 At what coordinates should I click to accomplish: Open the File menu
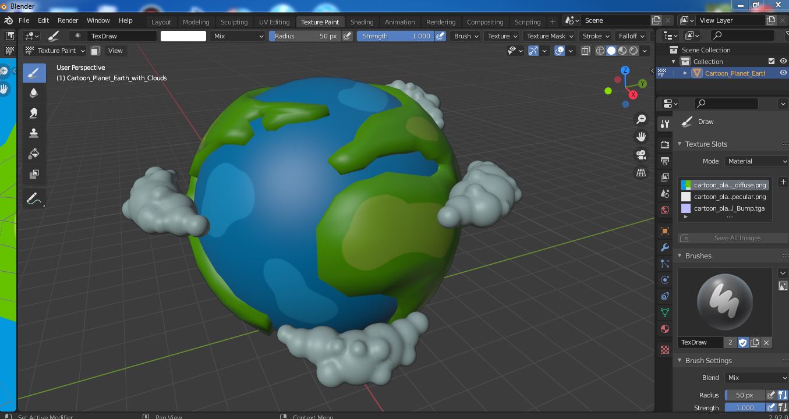[24, 20]
